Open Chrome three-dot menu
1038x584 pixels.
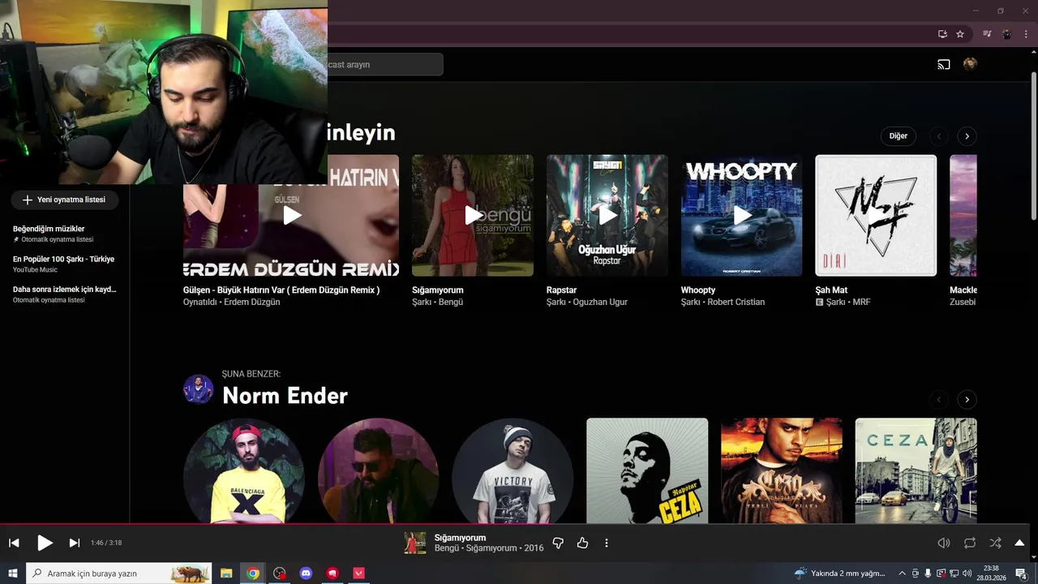pyautogui.click(x=1026, y=34)
